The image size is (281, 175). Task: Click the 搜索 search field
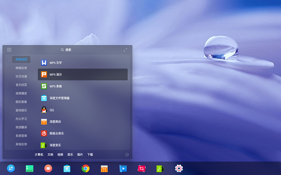tap(66, 50)
